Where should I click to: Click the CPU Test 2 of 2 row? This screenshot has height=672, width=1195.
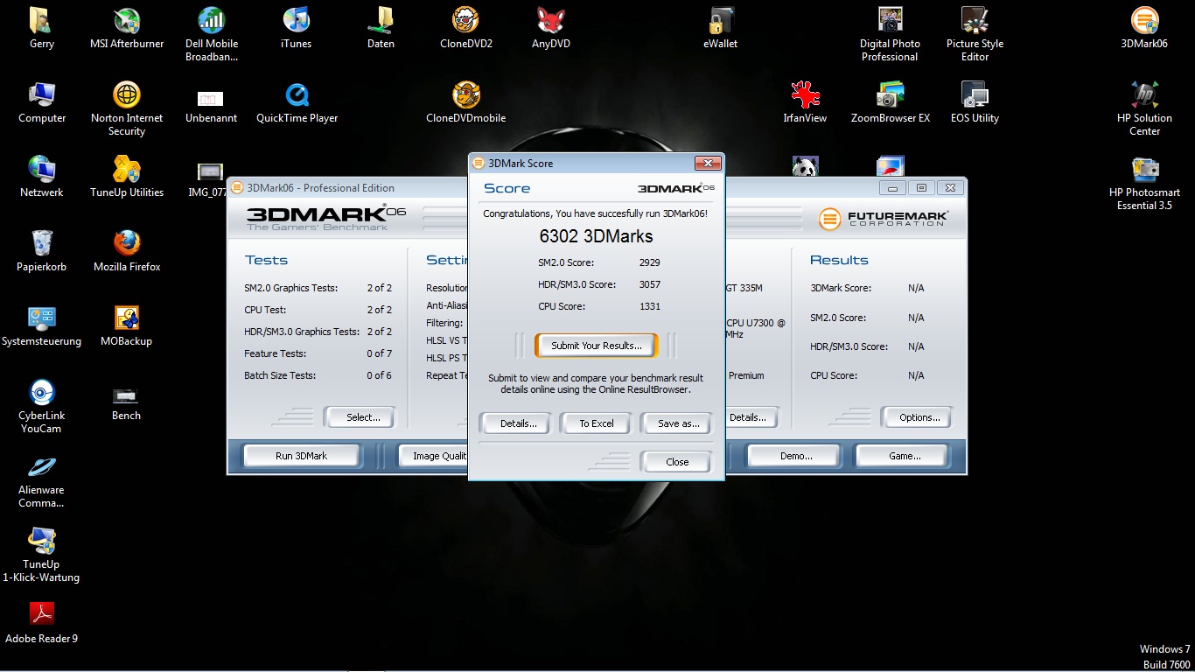318,310
